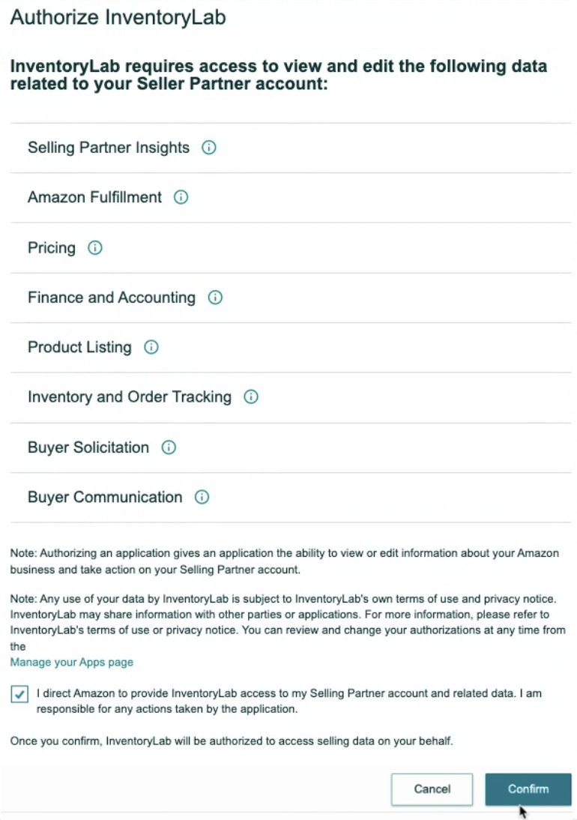This screenshot has width=577, height=820.
Task: Click the Product Listing info icon
Action: [x=151, y=347]
